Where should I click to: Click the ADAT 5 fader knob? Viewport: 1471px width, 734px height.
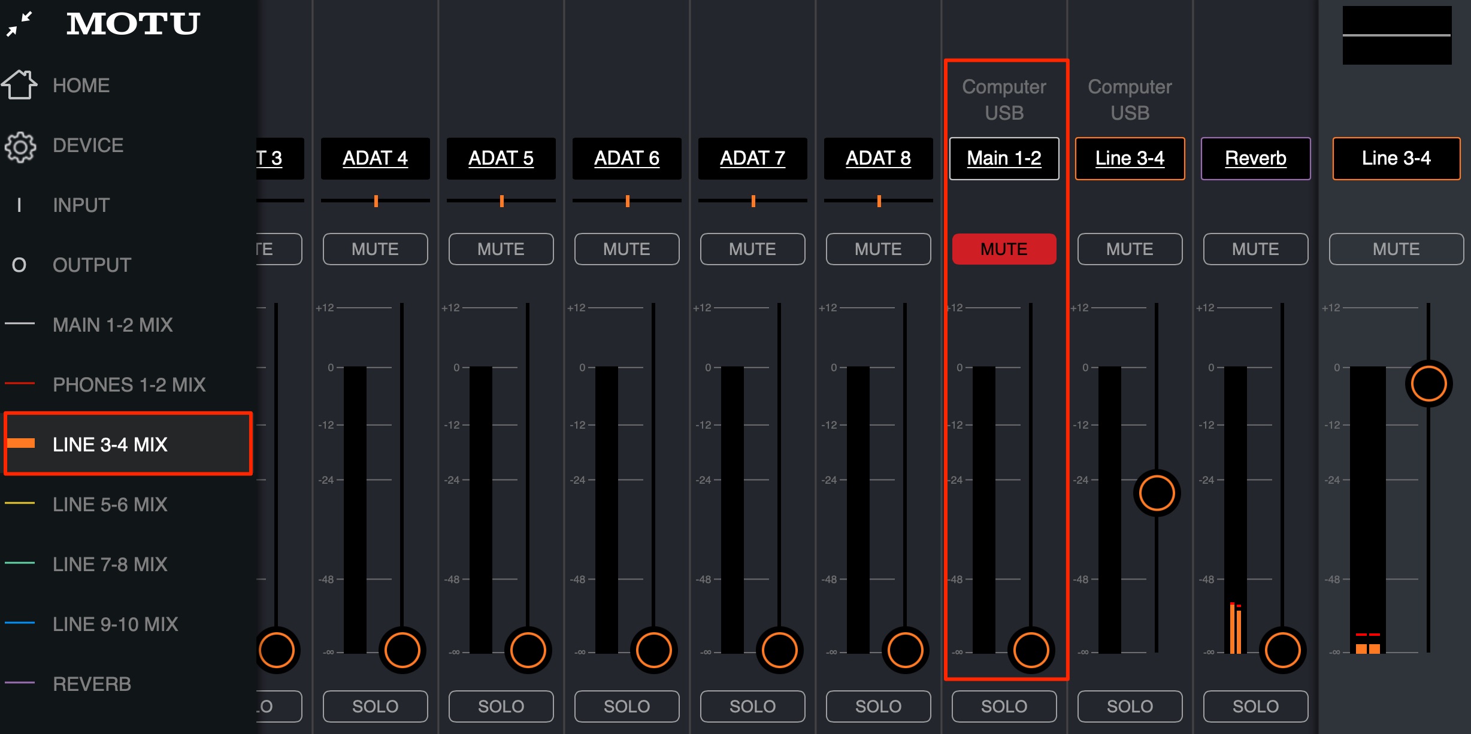pyautogui.click(x=528, y=650)
